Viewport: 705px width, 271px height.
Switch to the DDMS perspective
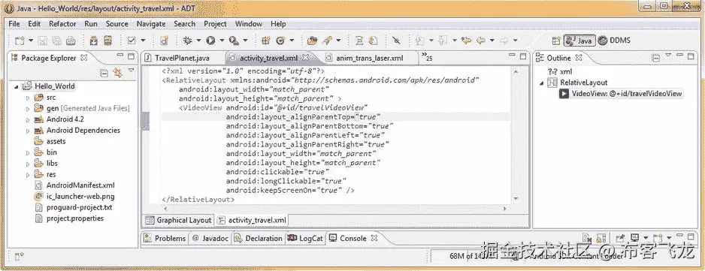coord(614,41)
